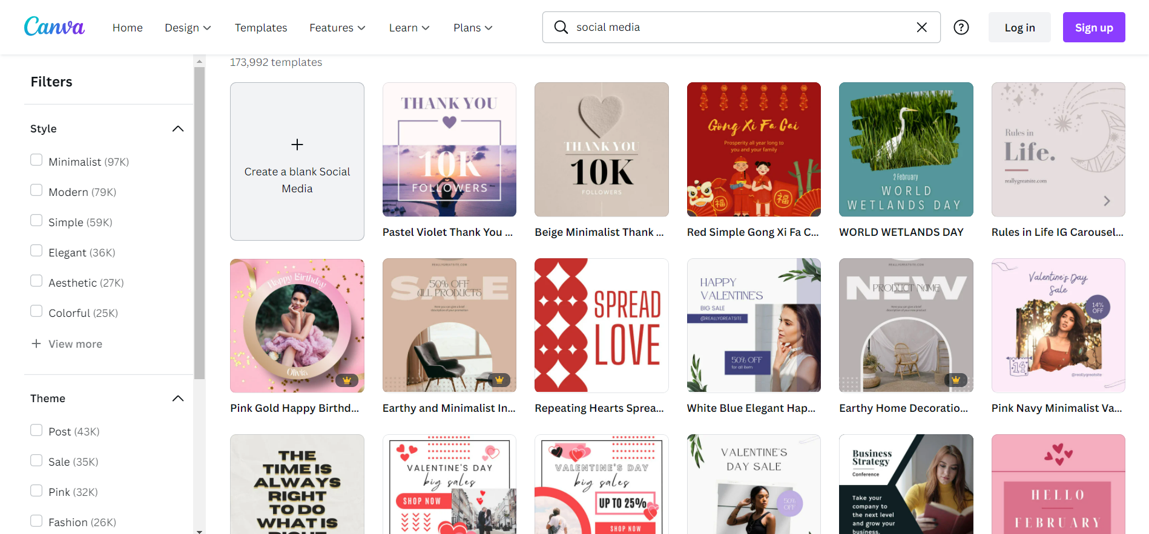Screen dimensions: 1149x534
Task: Click crown badge on Pink Gold Happy Birthday
Action: (347, 380)
